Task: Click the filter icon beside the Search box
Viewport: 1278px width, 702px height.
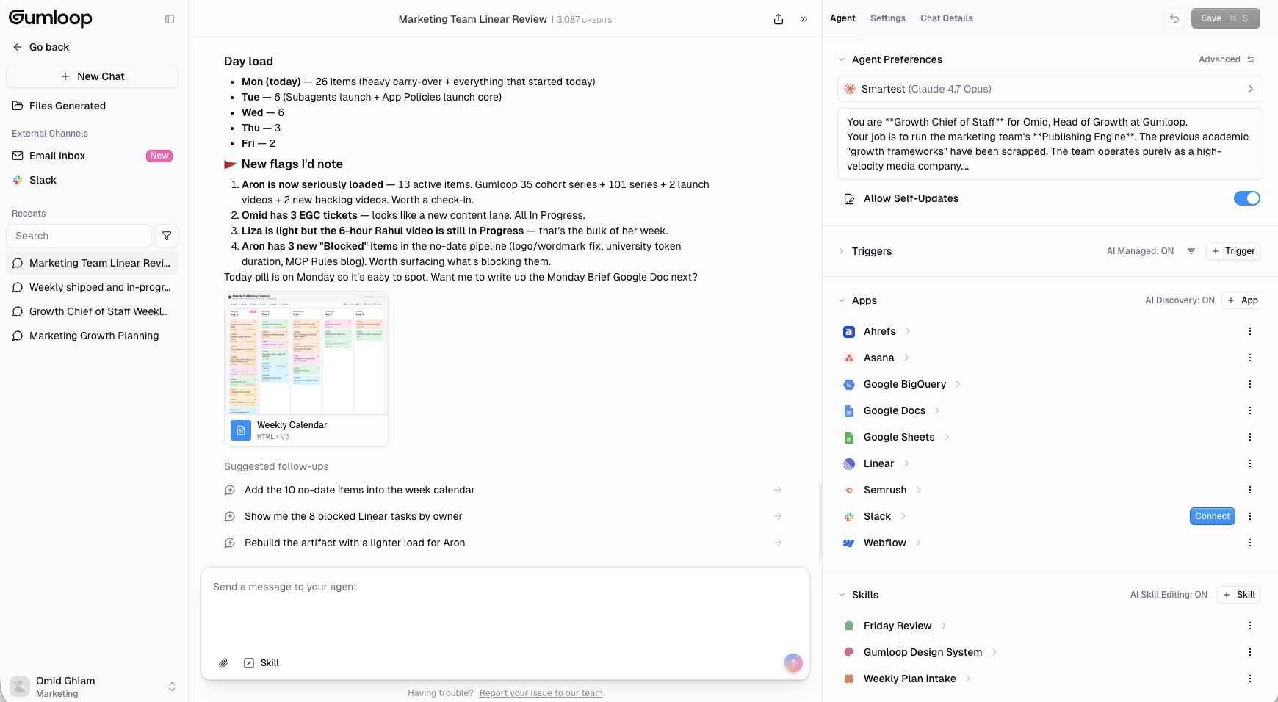Action: coord(167,236)
